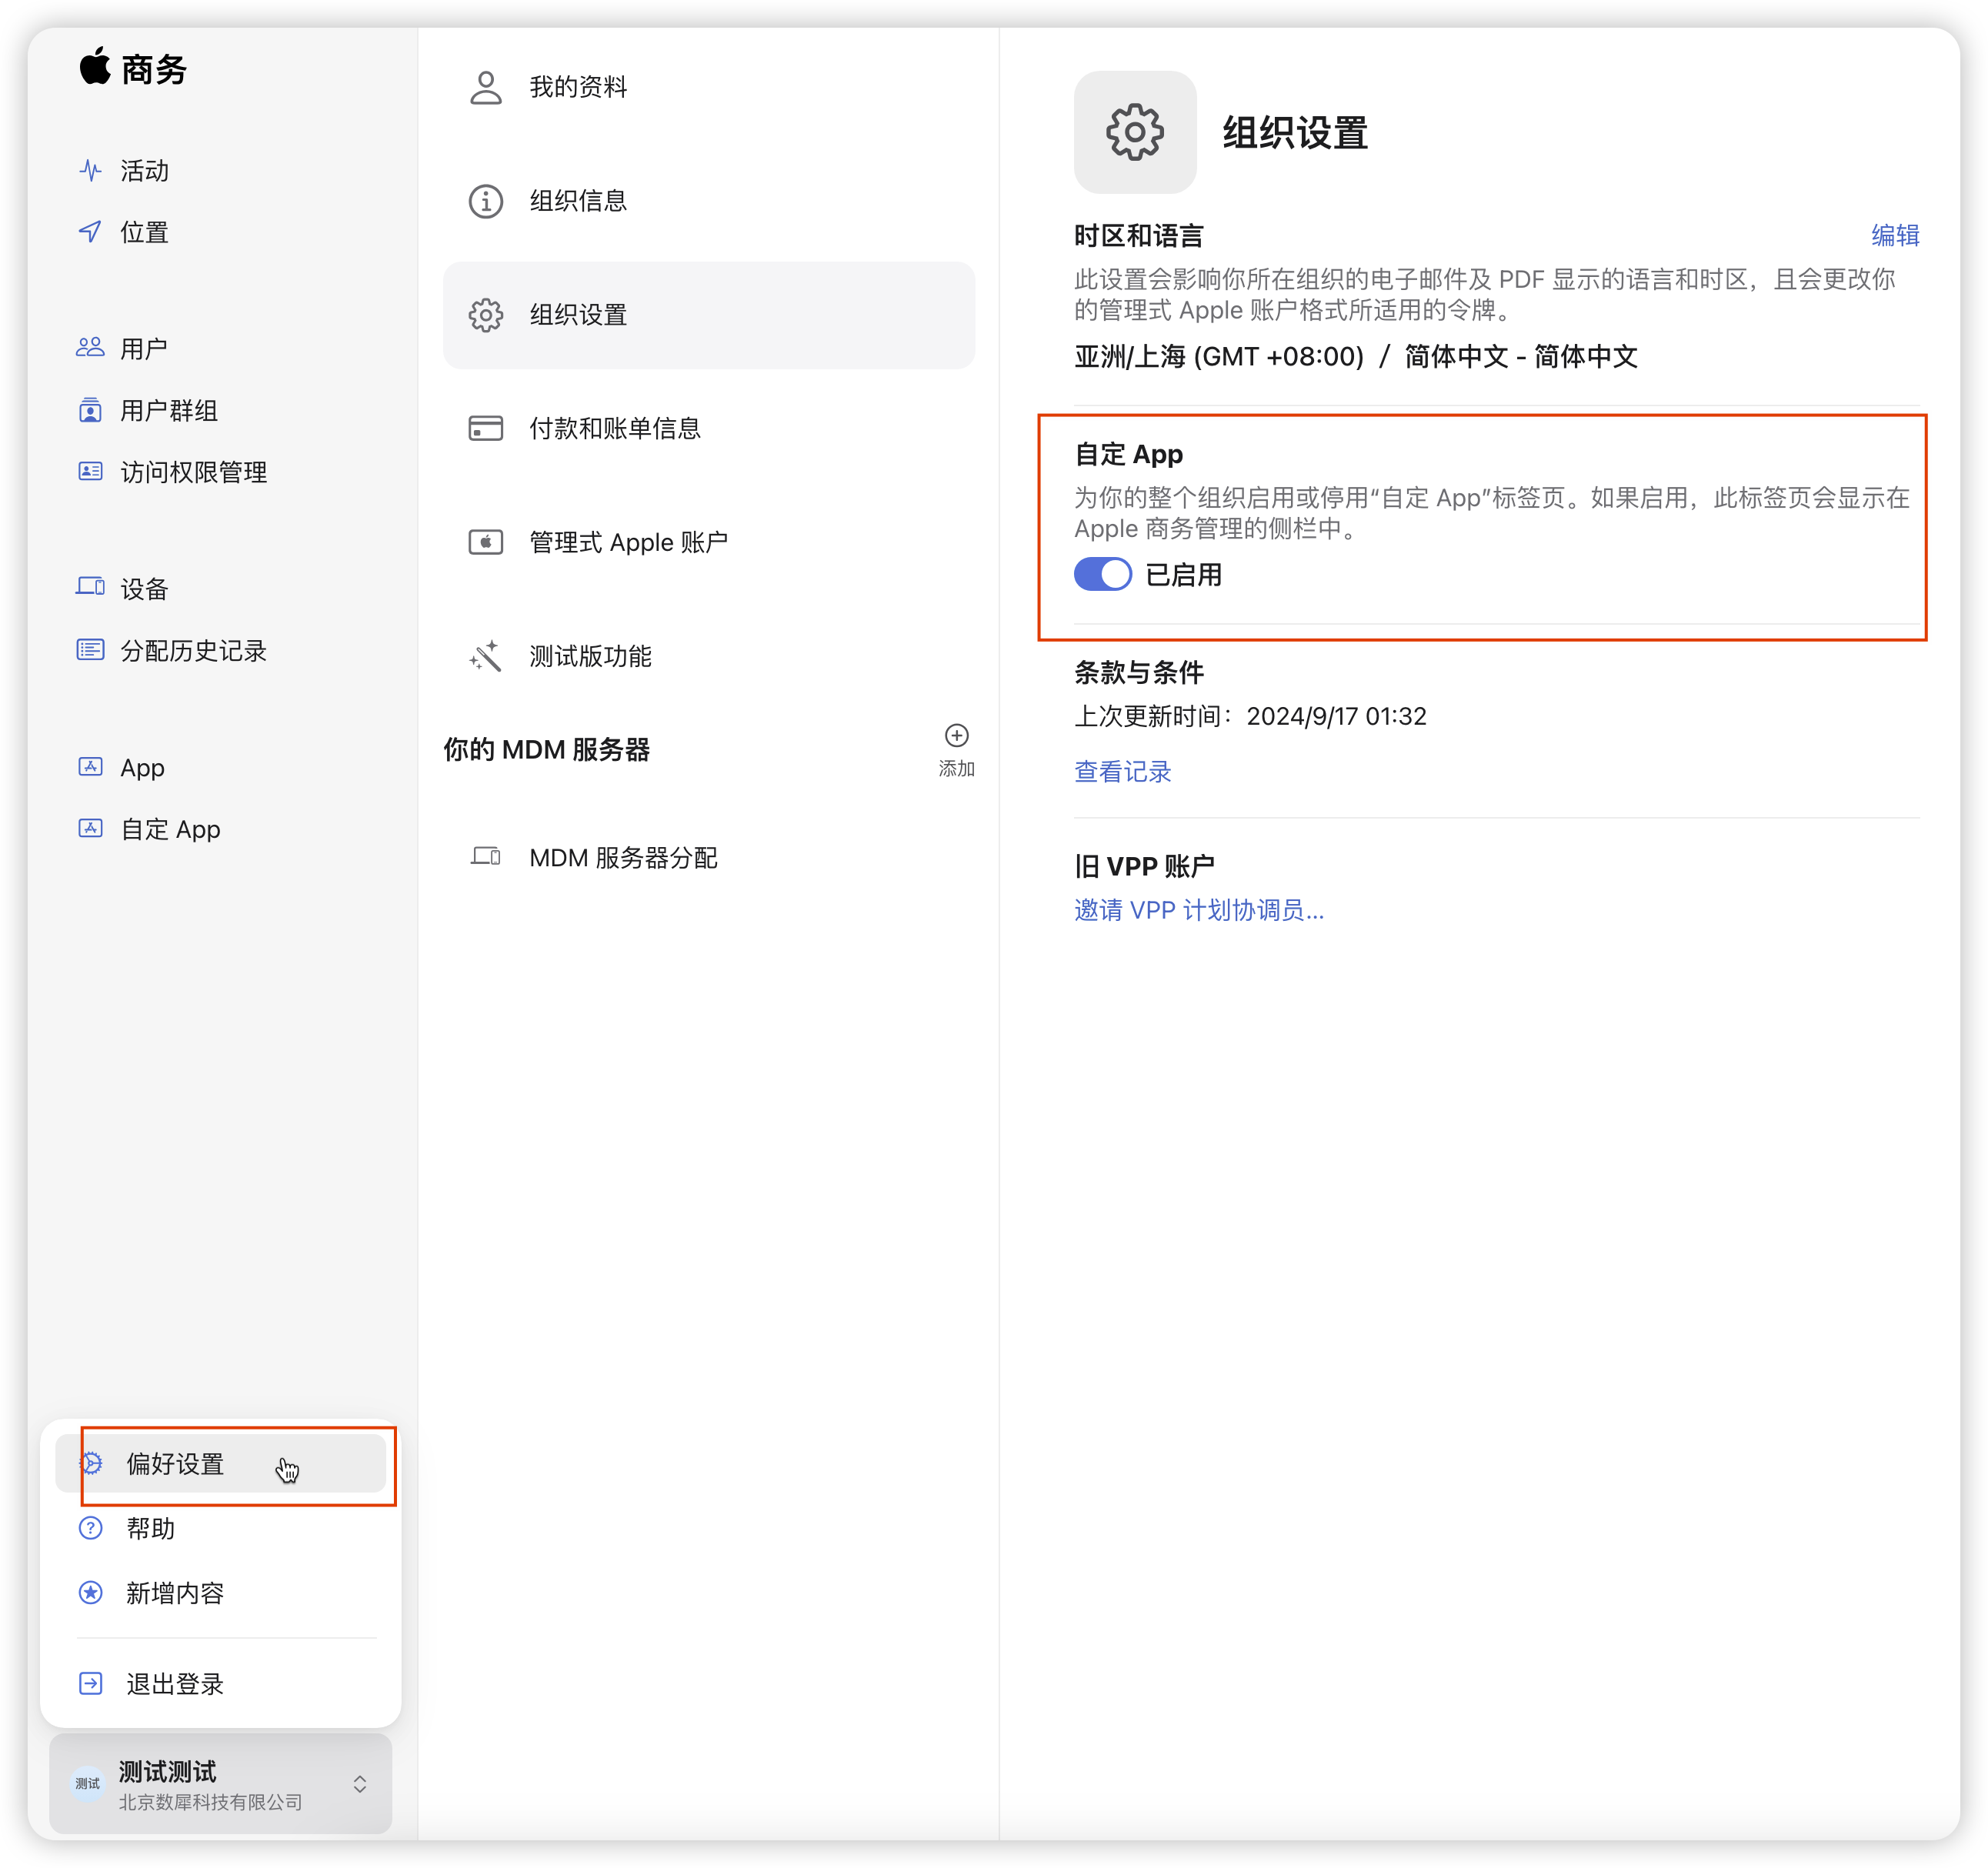Click the exit arrow icon for 退出登录
1988x1868 pixels.
(x=91, y=1684)
